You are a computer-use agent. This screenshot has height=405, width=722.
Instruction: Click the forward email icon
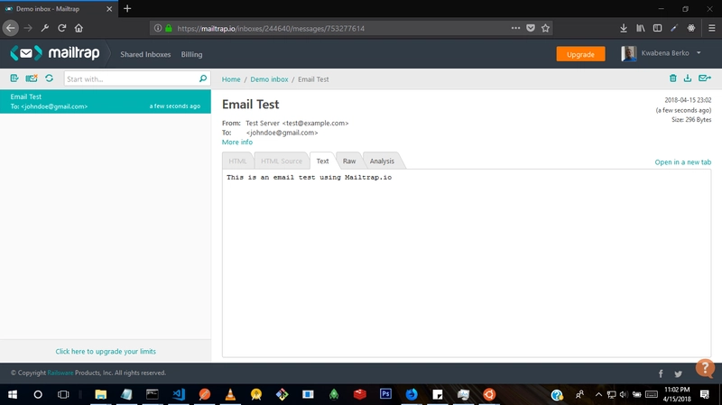coord(704,79)
